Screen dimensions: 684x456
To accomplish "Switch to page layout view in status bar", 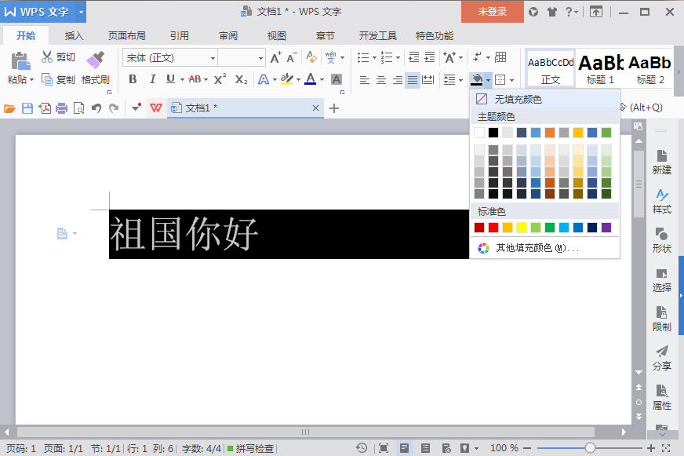I will click(x=404, y=448).
